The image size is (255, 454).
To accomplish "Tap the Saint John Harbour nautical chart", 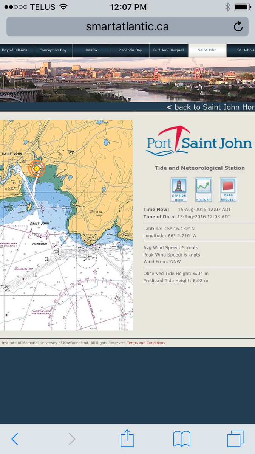I will coord(66,225).
